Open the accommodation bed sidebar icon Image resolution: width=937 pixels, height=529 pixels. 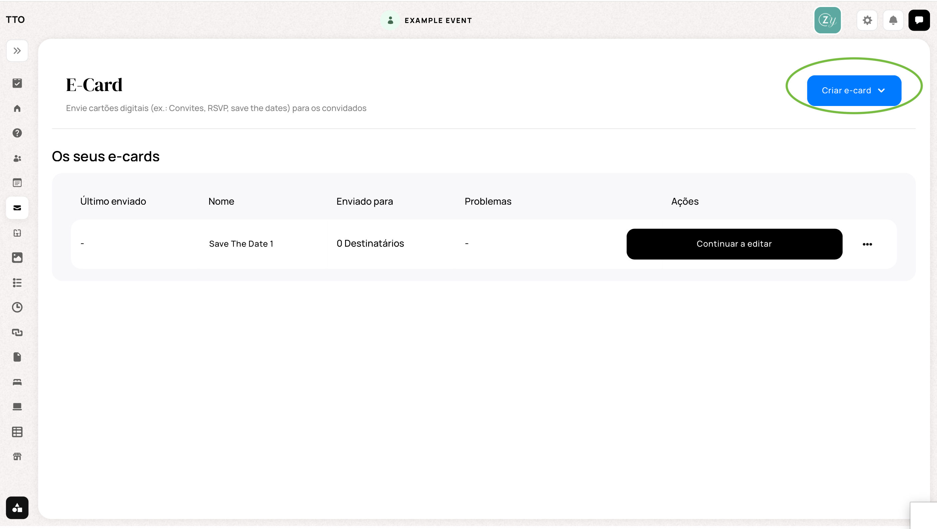(17, 382)
